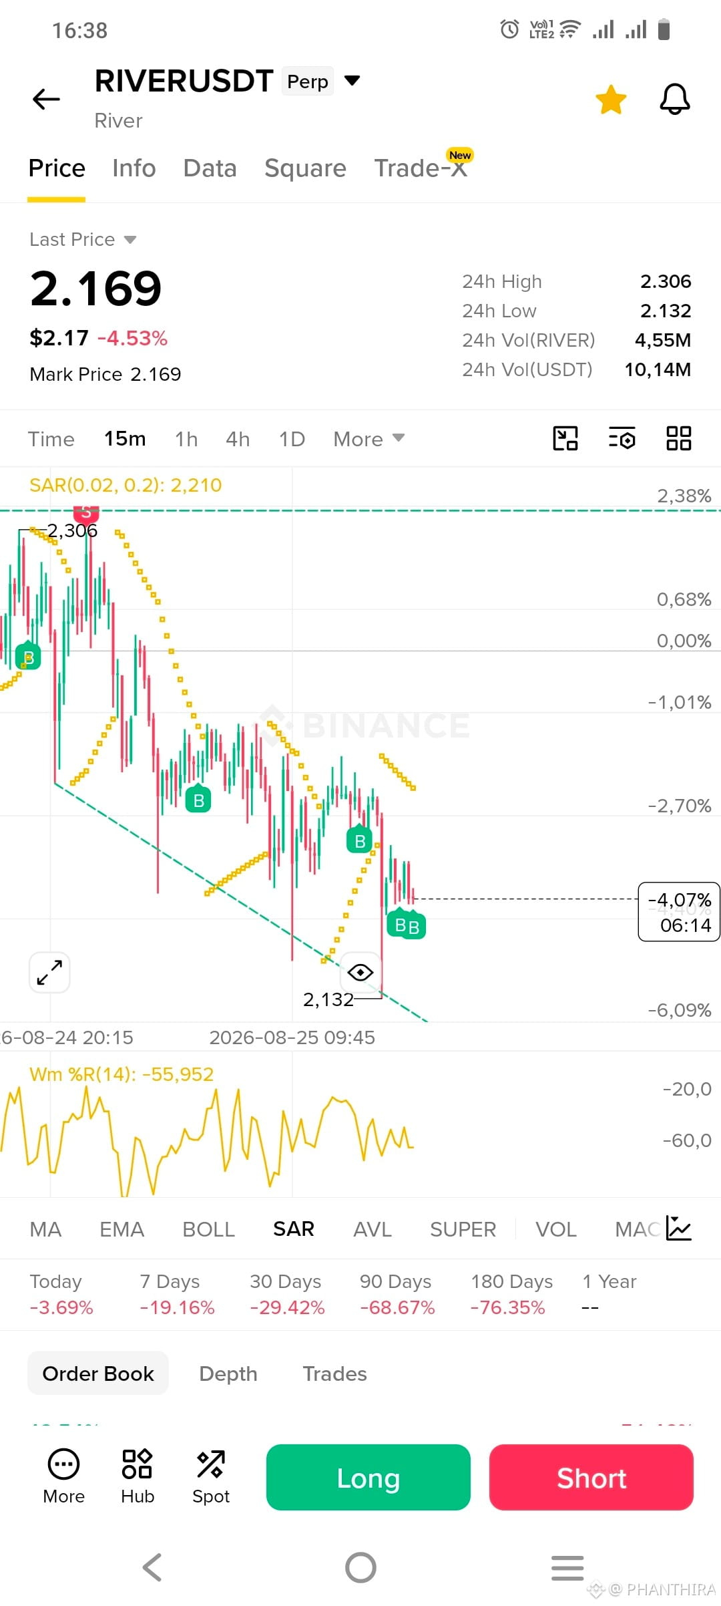
Task: Toggle the BOLL indicator
Action: click(x=209, y=1229)
